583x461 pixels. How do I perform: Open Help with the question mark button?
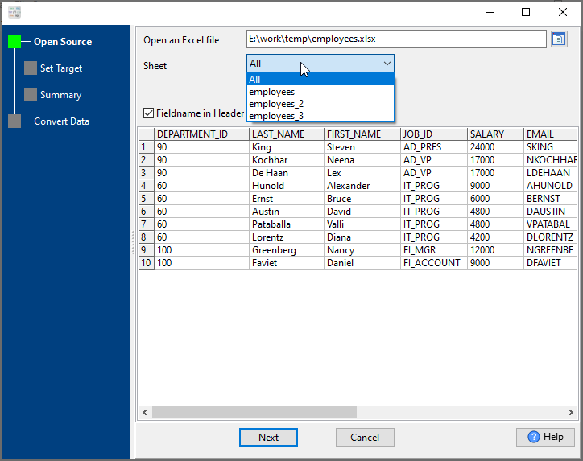[545, 437]
